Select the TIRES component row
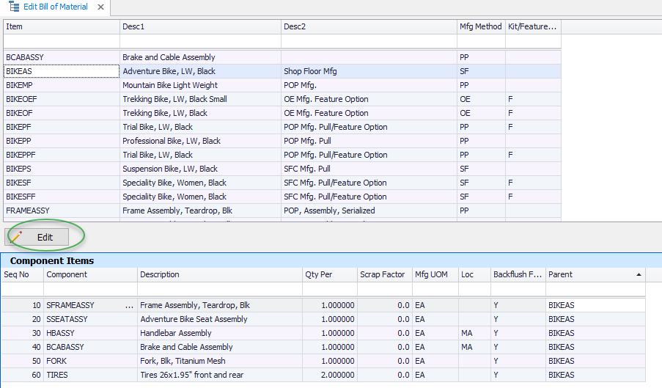This screenshot has height=388, width=662. click(323, 375)
